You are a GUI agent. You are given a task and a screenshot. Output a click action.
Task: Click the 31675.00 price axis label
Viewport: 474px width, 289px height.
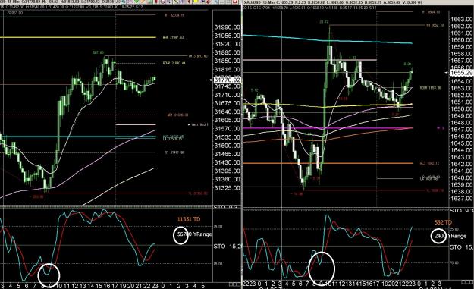[x=227, y=103]
